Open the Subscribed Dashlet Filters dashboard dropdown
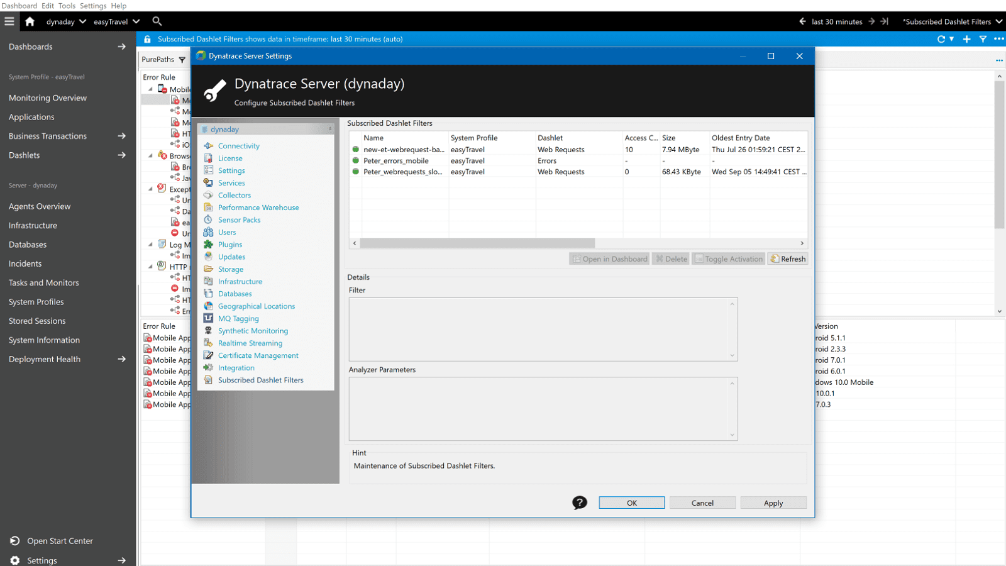Image resolution: width=1006 pixels, height=566 pixels. point(999,21)
